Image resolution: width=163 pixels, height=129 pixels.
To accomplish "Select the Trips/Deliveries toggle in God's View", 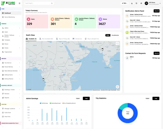I will coord(115,35).
